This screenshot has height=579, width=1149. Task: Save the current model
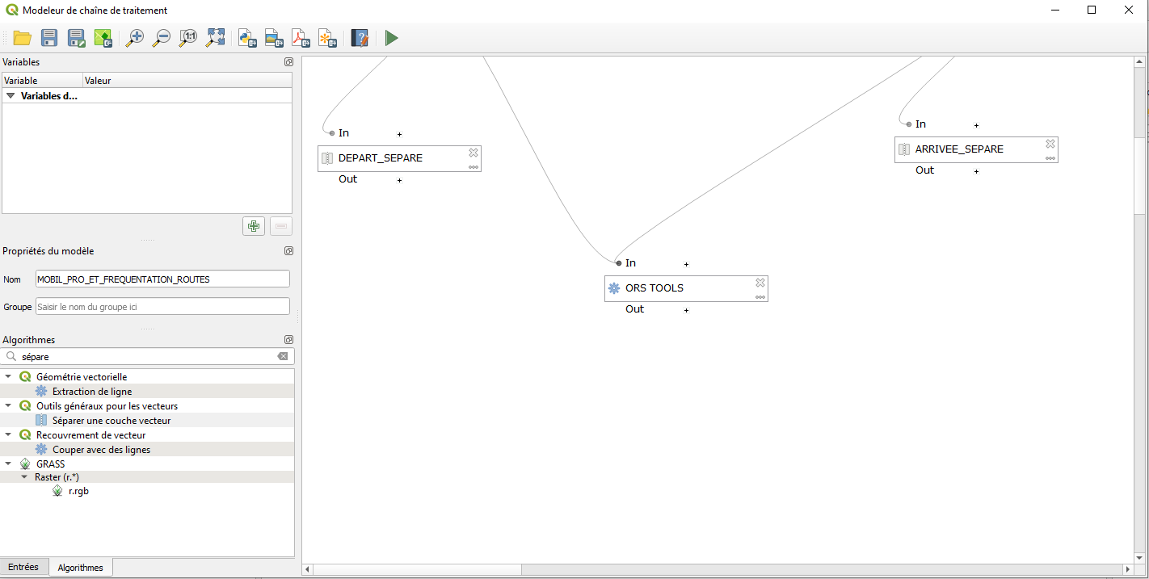[x=49, y=38]
